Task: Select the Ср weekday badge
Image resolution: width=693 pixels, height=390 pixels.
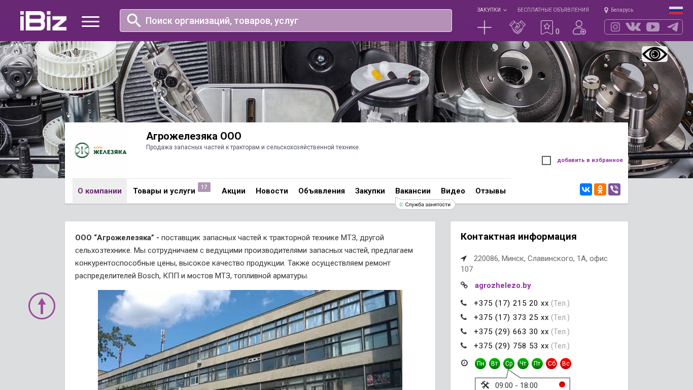Action: pyautogui.click(x=509, y=364)
